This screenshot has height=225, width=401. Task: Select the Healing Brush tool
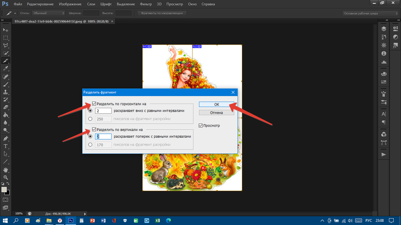(x=6, y=76)
